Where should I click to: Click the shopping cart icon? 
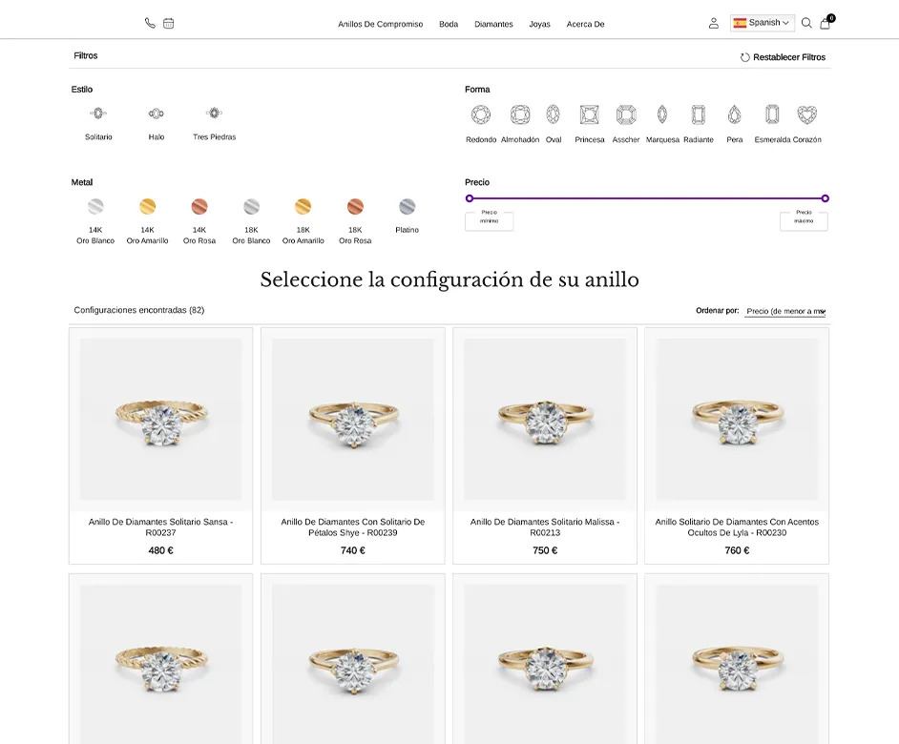point(825,23)
